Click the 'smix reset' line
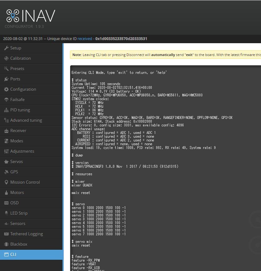Screen dimensions: 261x271 81,245
